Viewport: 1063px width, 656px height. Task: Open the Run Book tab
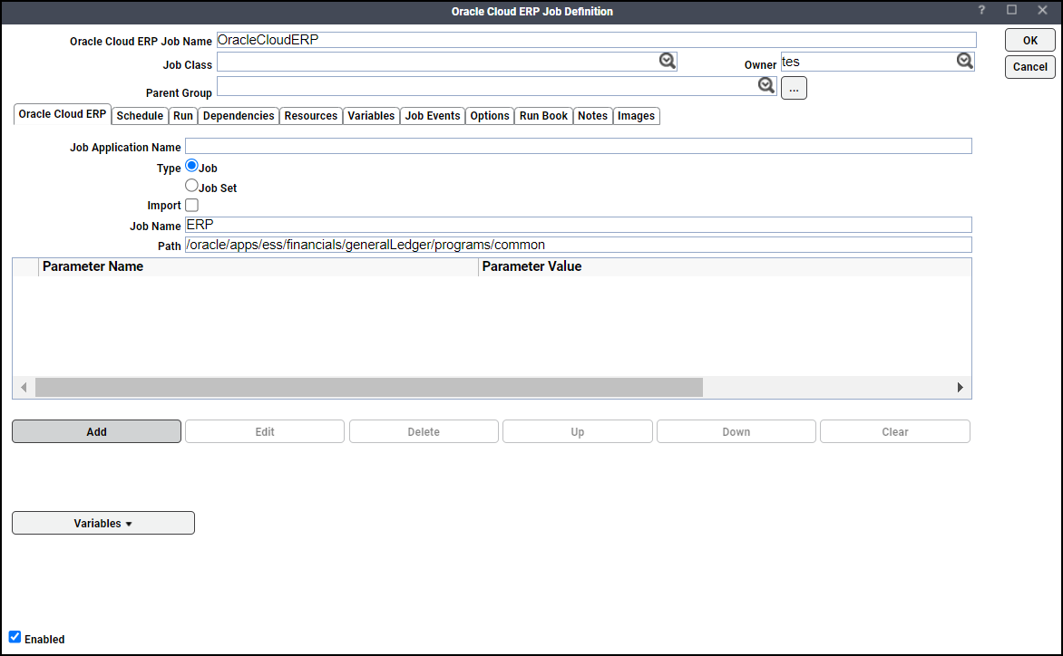[x=543, y=116]
